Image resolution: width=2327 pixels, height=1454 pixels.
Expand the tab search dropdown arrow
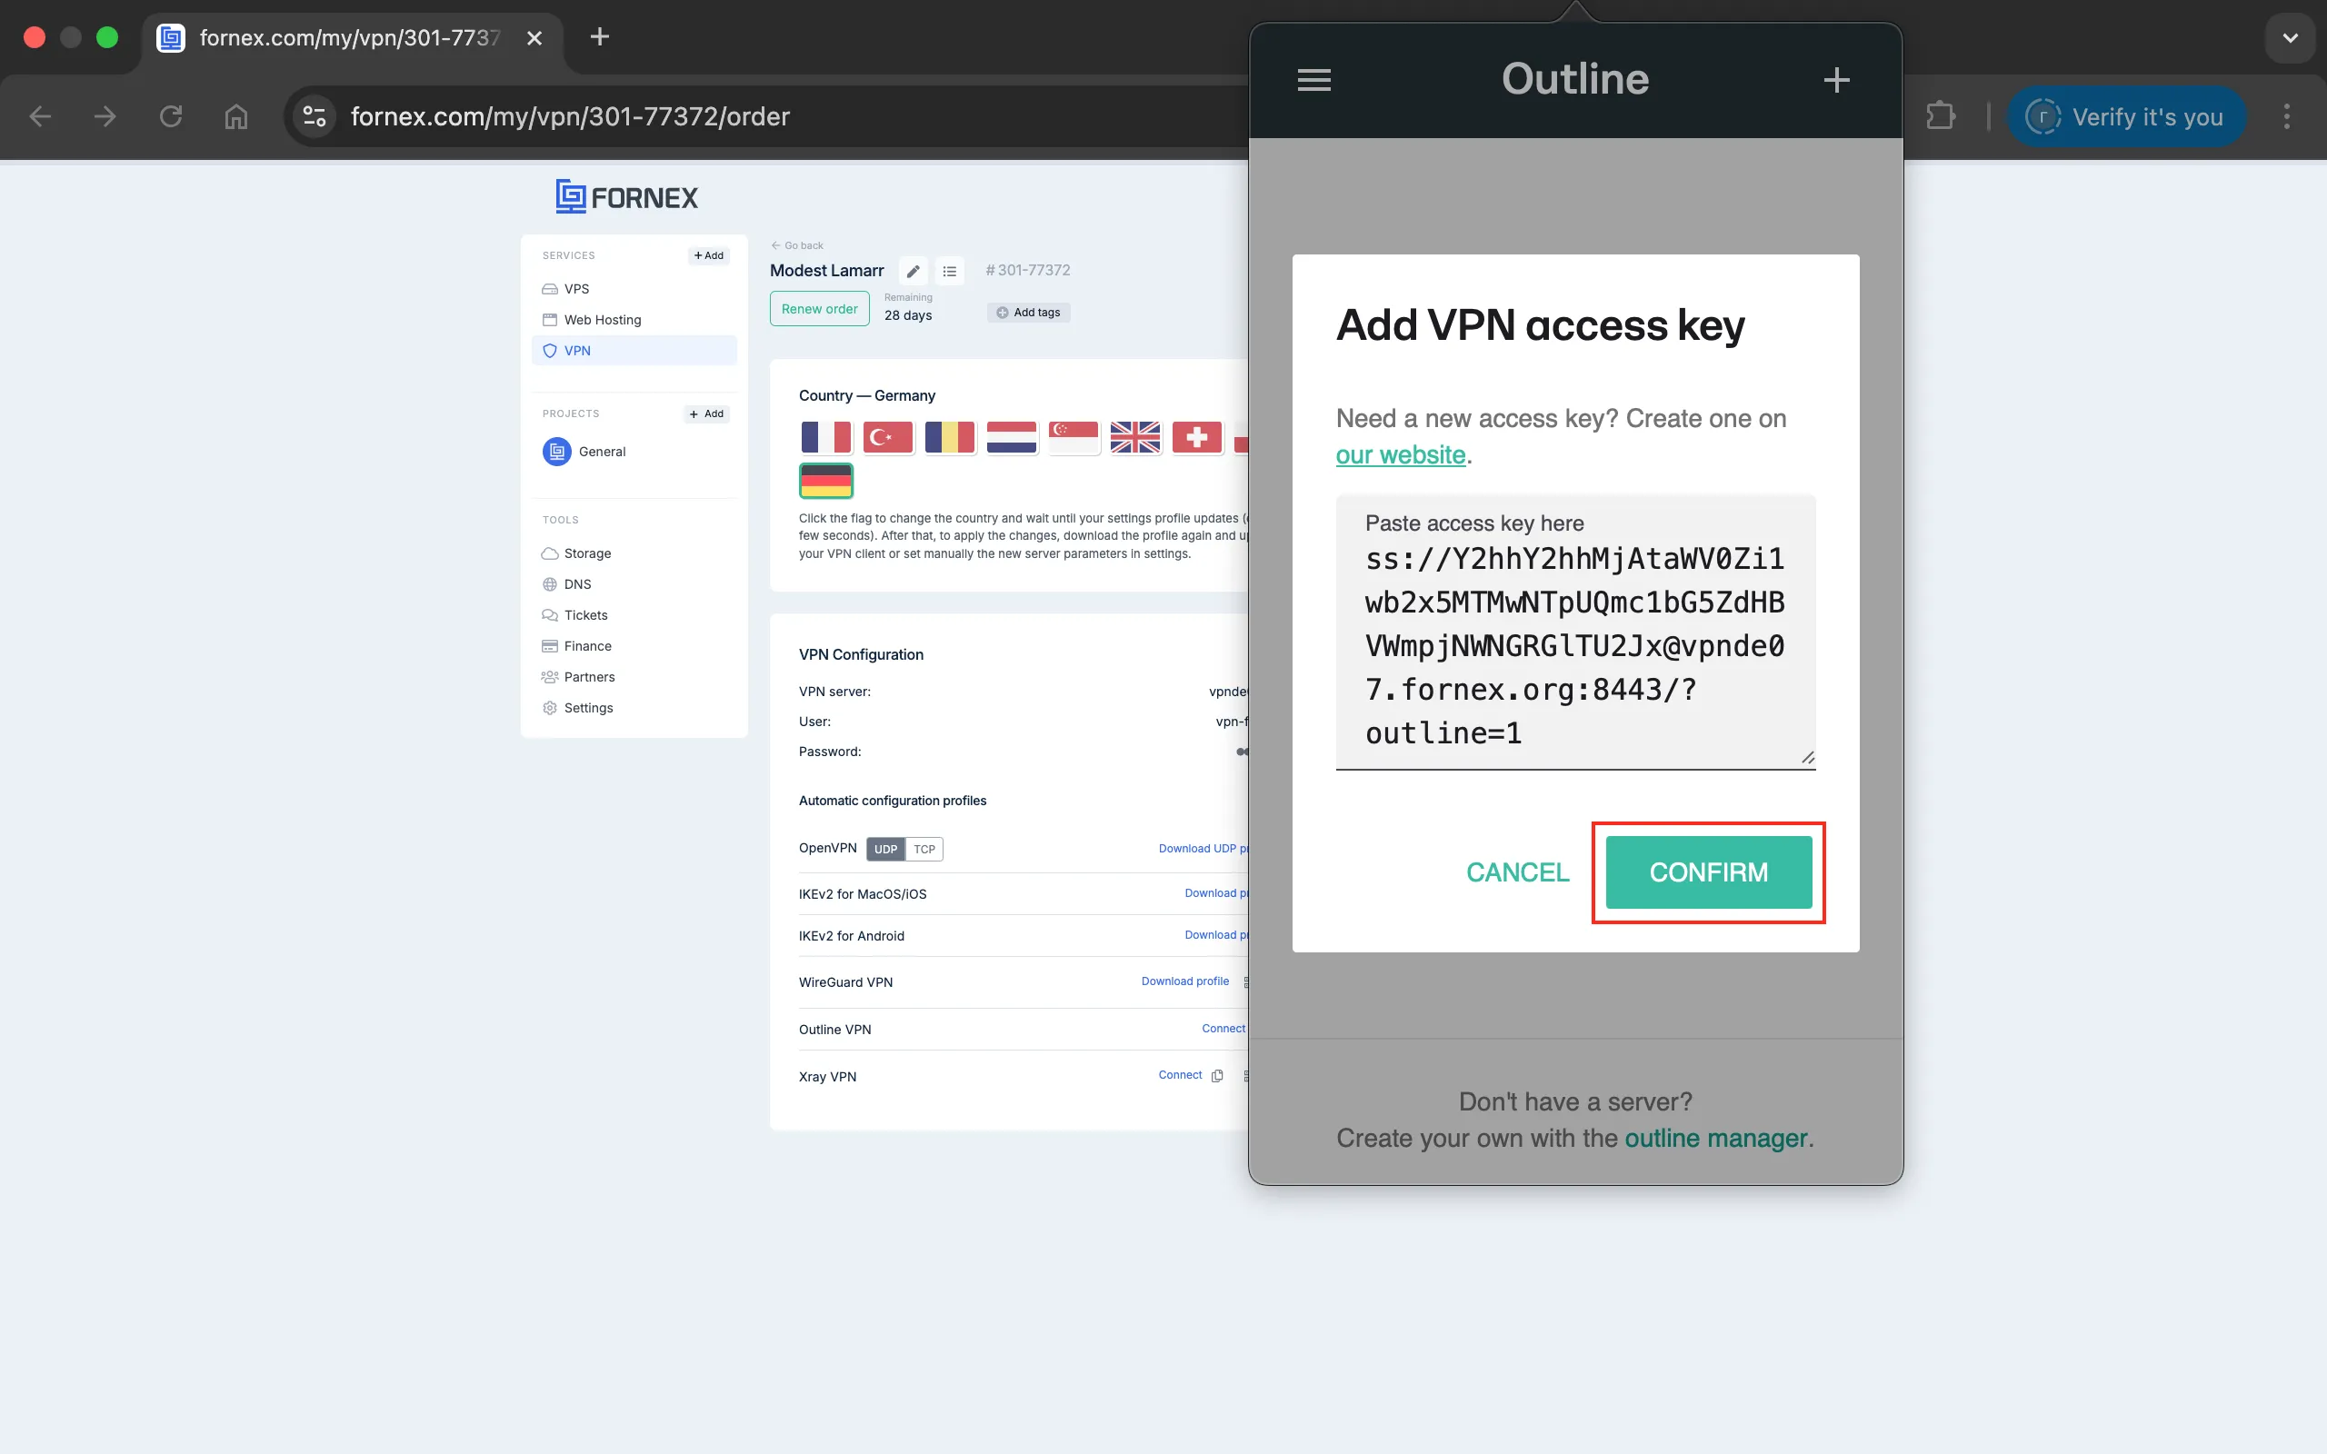click(x=2291, y=37)
